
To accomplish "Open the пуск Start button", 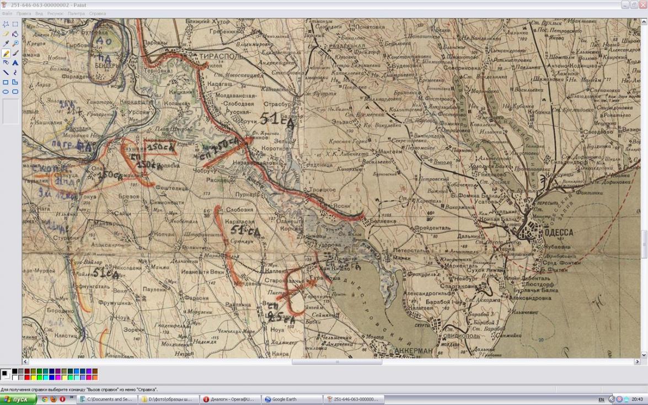I will point(17,399).
